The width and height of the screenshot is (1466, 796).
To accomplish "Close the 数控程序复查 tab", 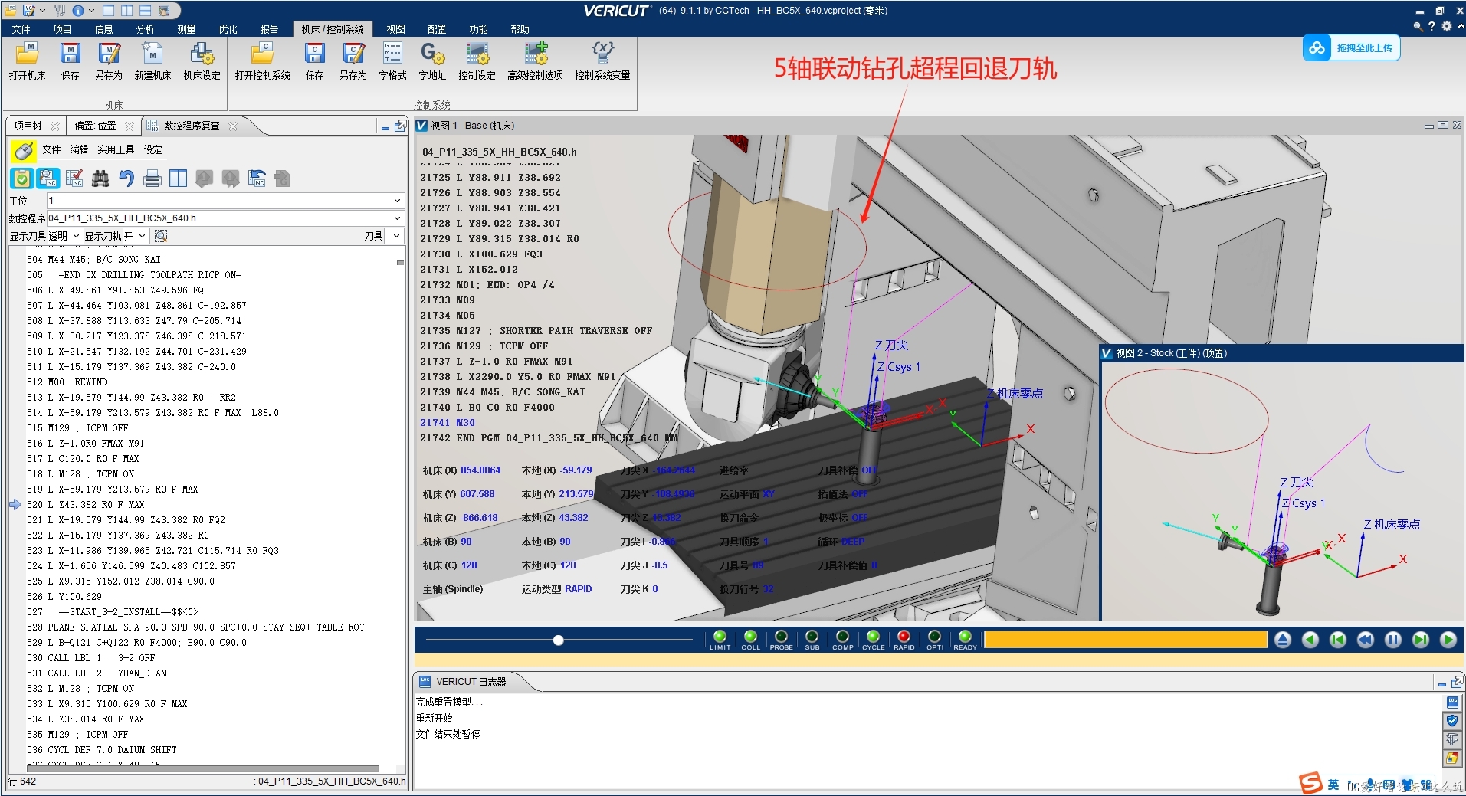I will (233, 126).
